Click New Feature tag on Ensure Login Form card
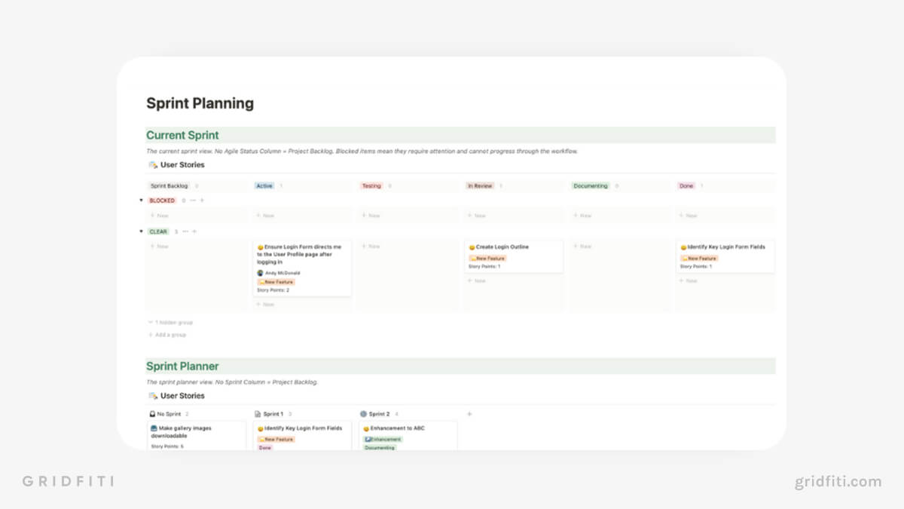The height and width of the screenshot is (509, 904). 276,282
